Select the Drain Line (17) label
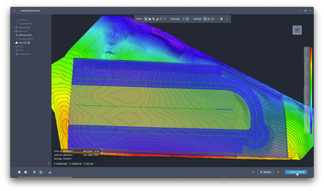This screenshot has width=324, height=191. [x=25, y=35]
